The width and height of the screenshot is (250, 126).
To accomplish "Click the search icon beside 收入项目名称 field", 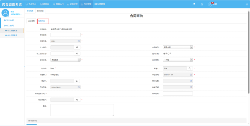I will 77,54.
